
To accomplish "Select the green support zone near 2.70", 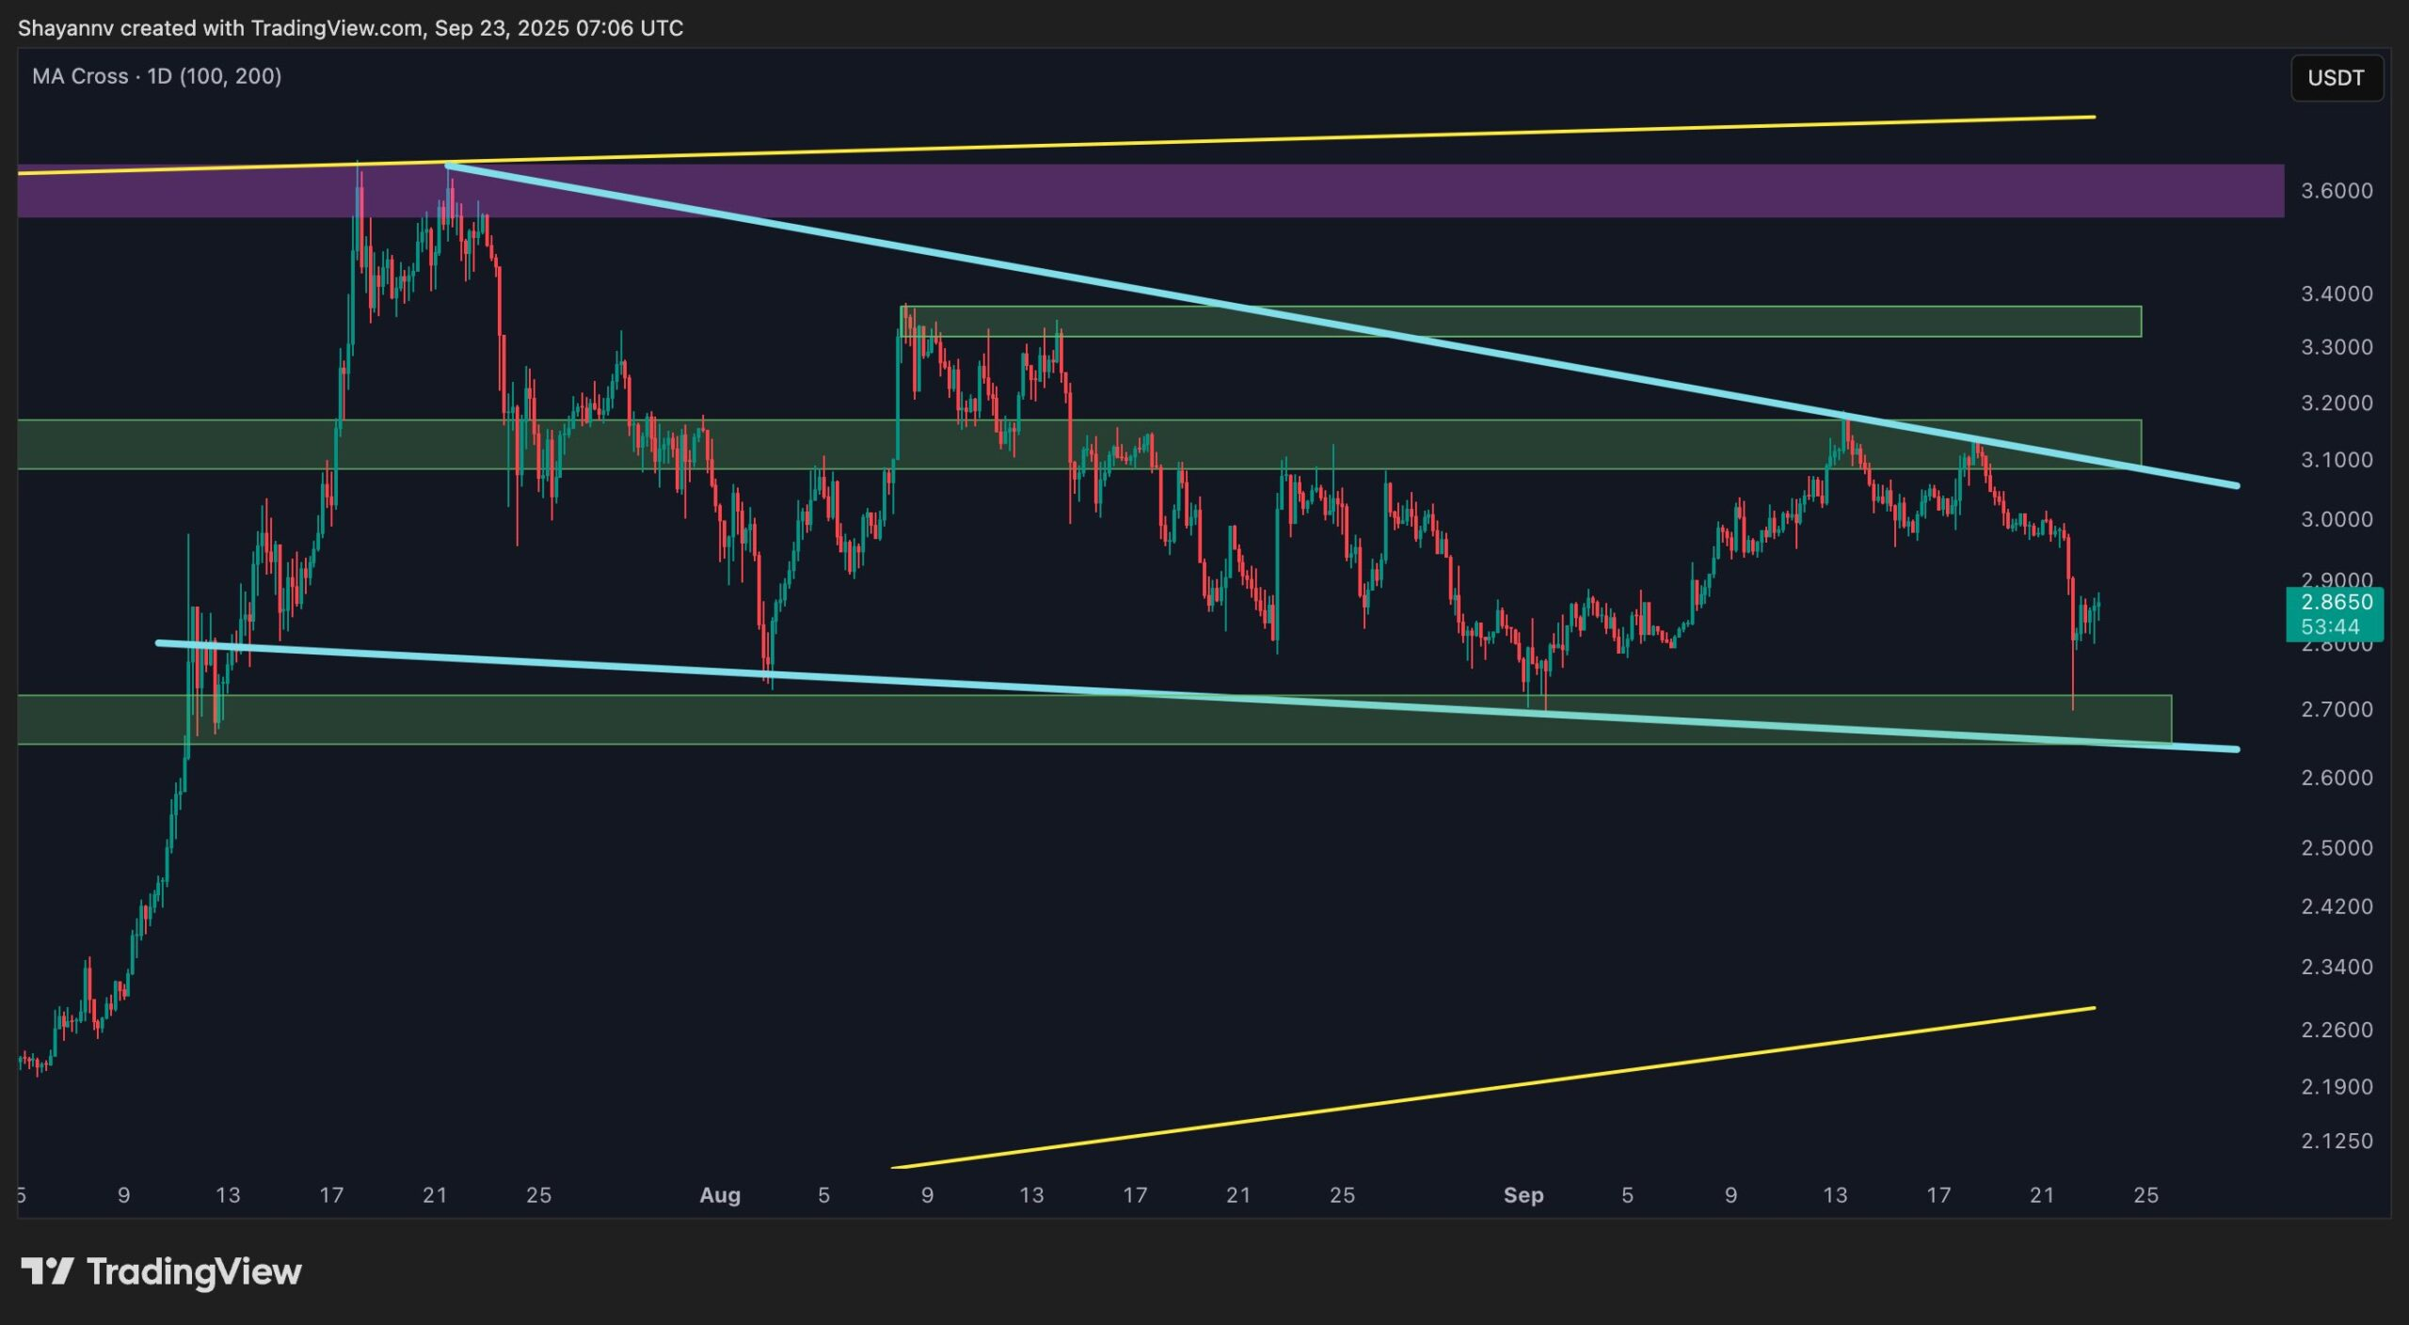I will pos(1094,719).
